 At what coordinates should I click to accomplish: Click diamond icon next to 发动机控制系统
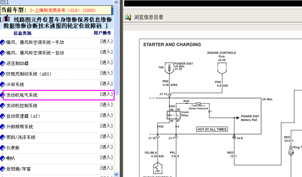2,106
